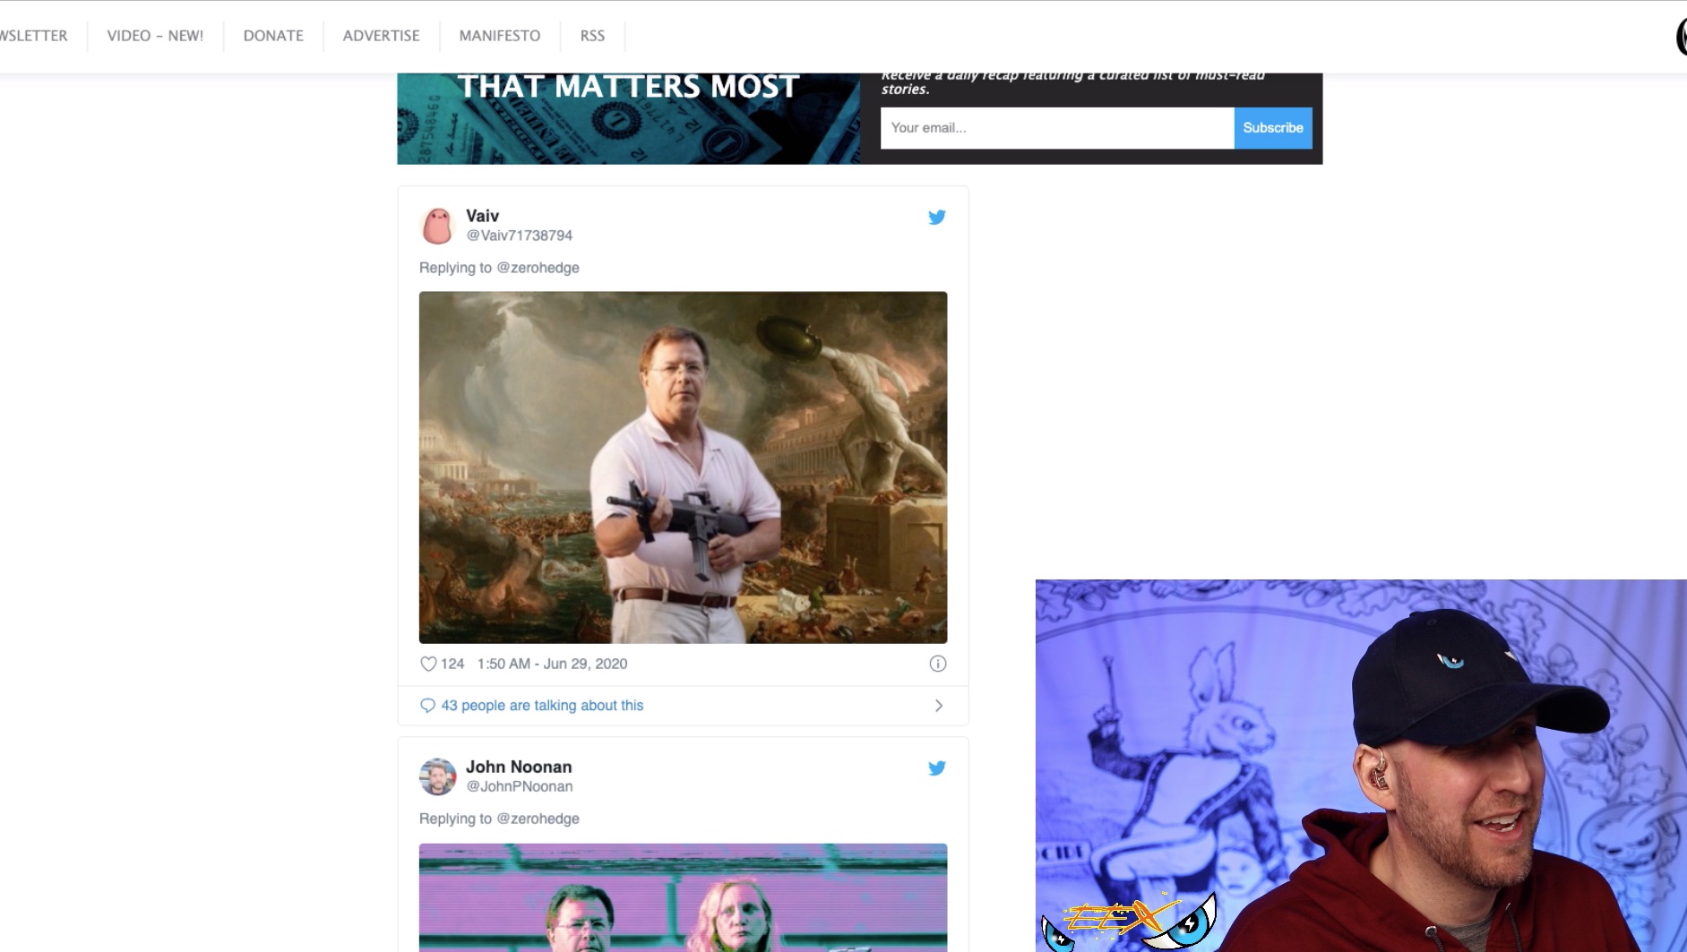Click the Twitter bird icon on John Noonan's tweet
This screenshot has width=1687, height=952.
[936, 768]
